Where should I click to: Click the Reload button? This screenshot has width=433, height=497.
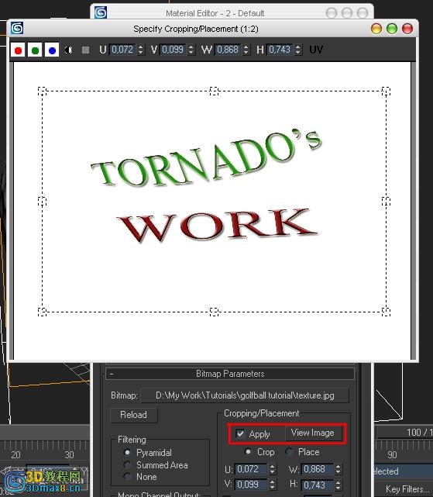pos(134,415)
